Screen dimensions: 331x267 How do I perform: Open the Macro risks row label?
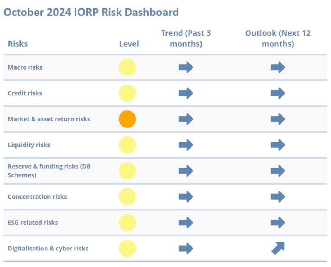pyautogui.click(x=25, y=67)
